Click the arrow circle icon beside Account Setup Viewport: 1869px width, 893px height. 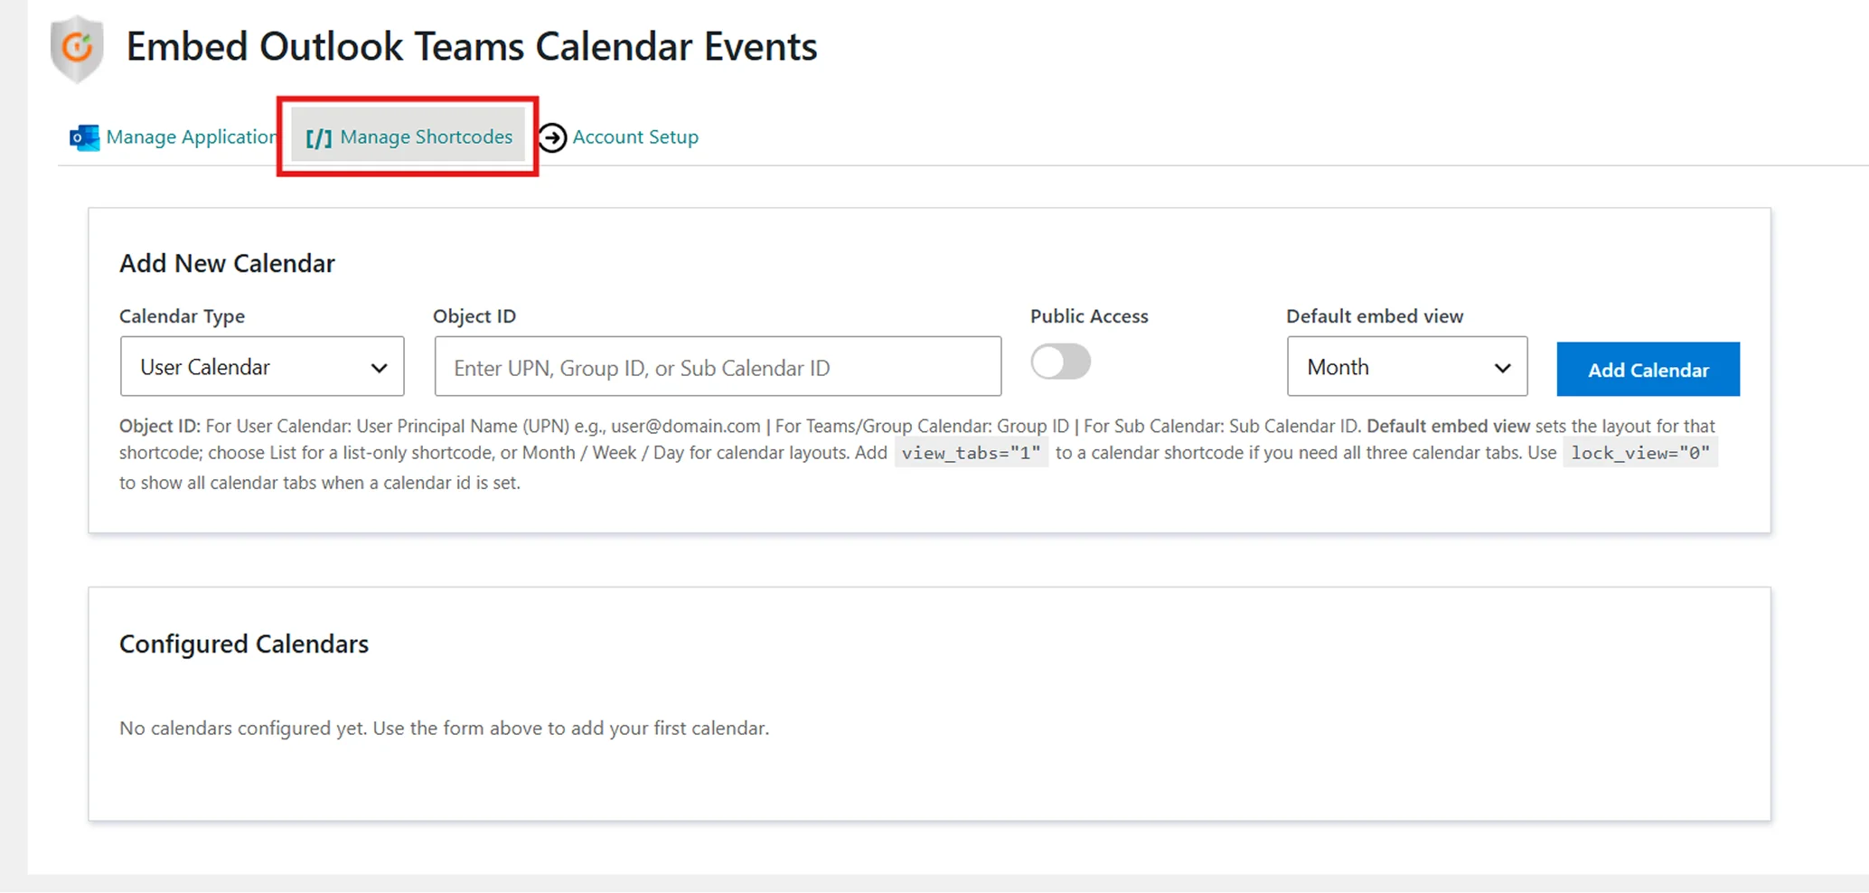(x=553, y=137)
